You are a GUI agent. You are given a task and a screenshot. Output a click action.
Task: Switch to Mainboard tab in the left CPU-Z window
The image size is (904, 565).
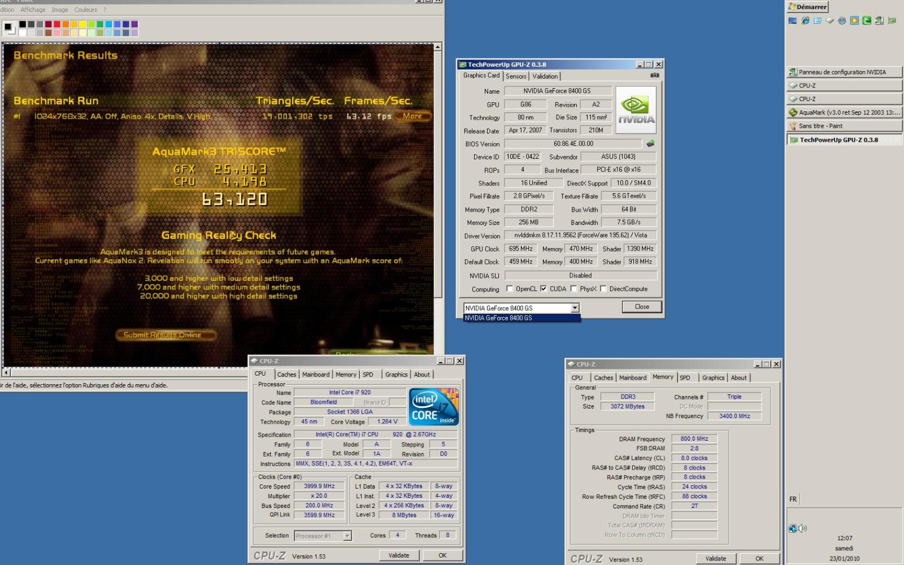pyautogui.click(x=316, y=375)
